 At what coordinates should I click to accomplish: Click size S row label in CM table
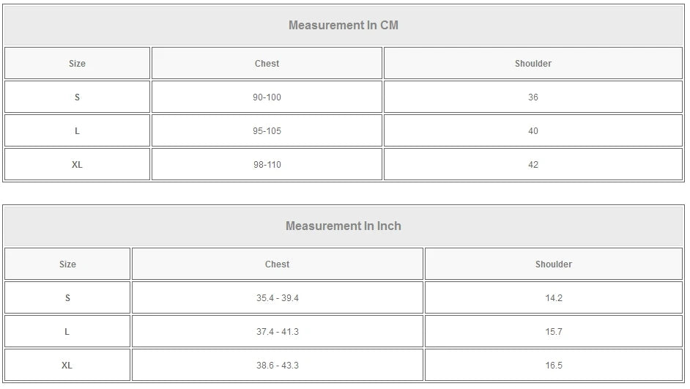(x=77, y=97)
